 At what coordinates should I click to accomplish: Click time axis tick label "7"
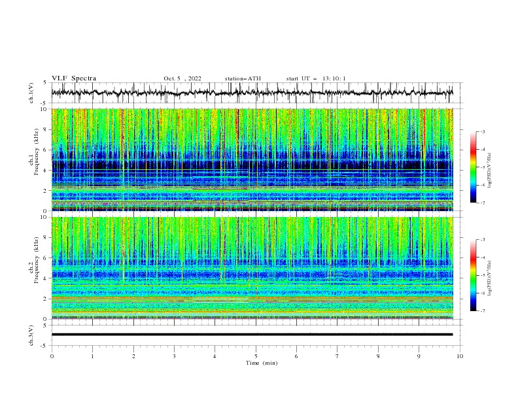[x=337, y=356]
